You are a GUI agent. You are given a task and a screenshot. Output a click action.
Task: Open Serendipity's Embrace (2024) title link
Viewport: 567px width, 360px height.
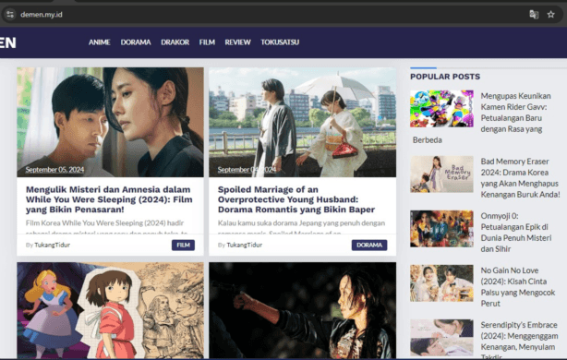coord(519,340)
